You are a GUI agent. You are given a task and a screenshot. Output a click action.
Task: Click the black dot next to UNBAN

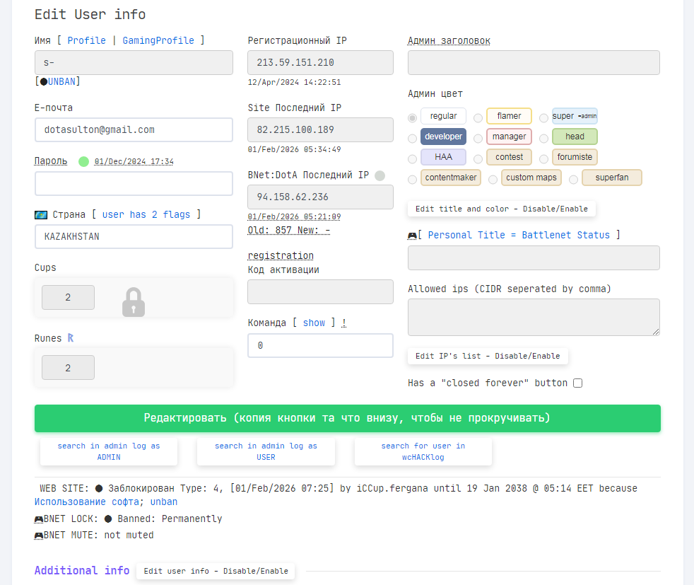[44, 81]
